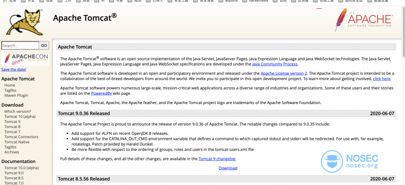Visit the Archives link
Screen dimensions: 405x185
click(x=12, y=152)
